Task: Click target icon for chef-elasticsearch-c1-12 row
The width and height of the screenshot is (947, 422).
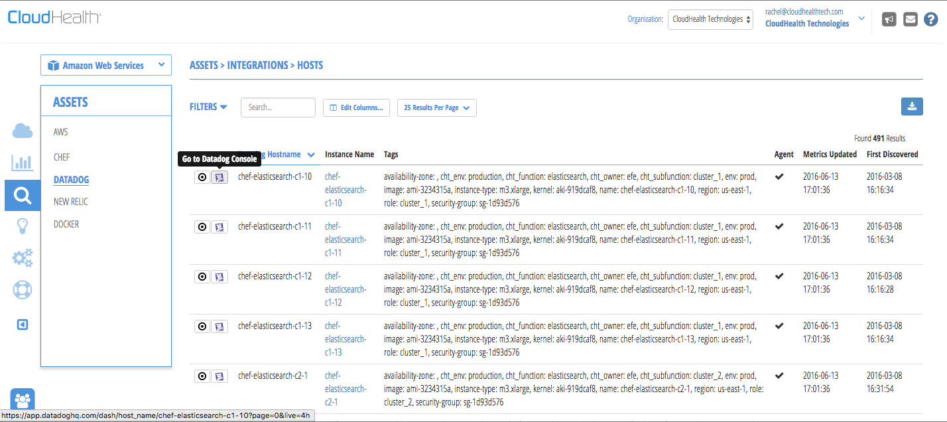Action: click(202, 277)
